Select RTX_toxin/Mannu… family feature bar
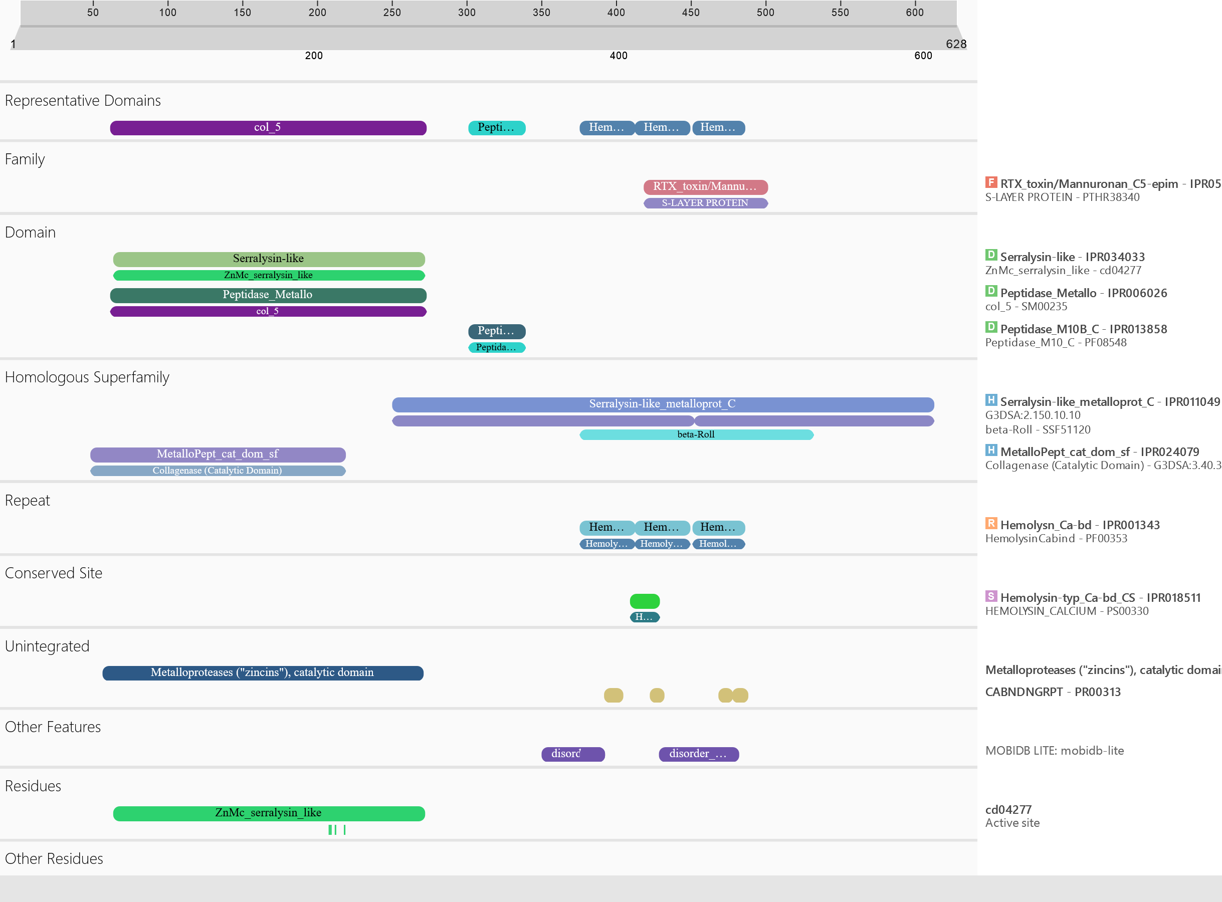The image size is (1222, 902). pos(705,187)
